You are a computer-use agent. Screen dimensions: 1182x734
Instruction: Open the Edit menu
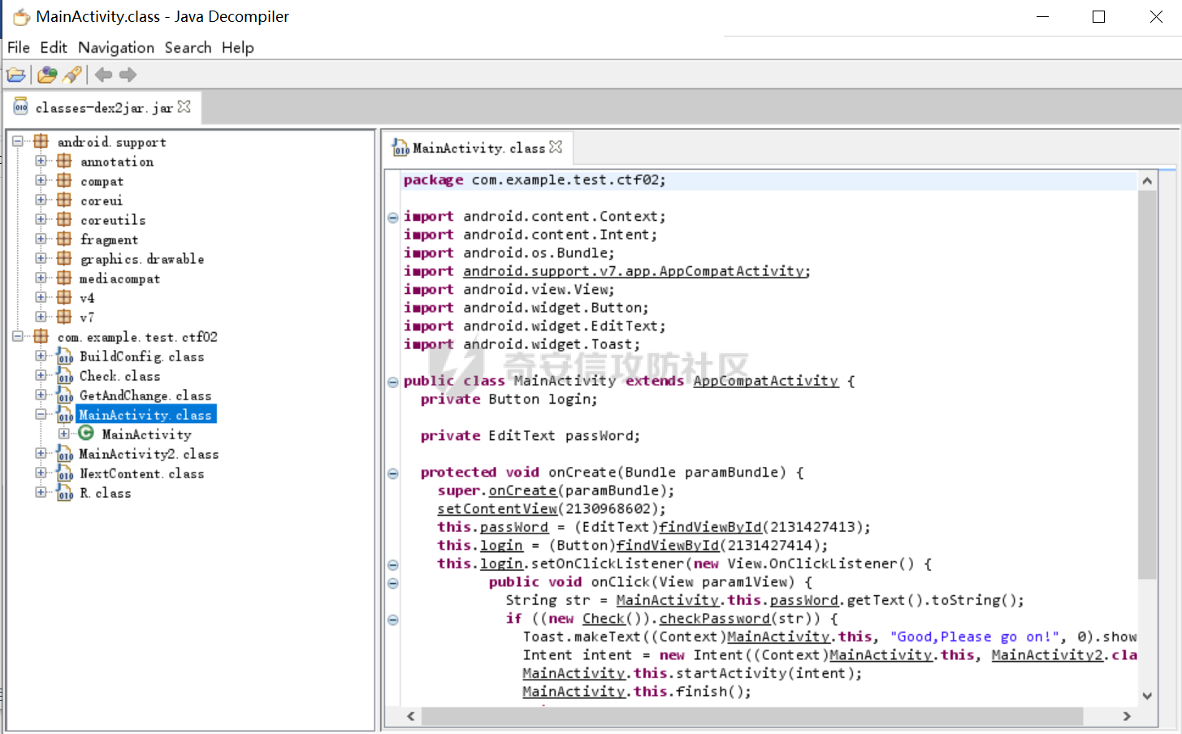coord(54,48)
